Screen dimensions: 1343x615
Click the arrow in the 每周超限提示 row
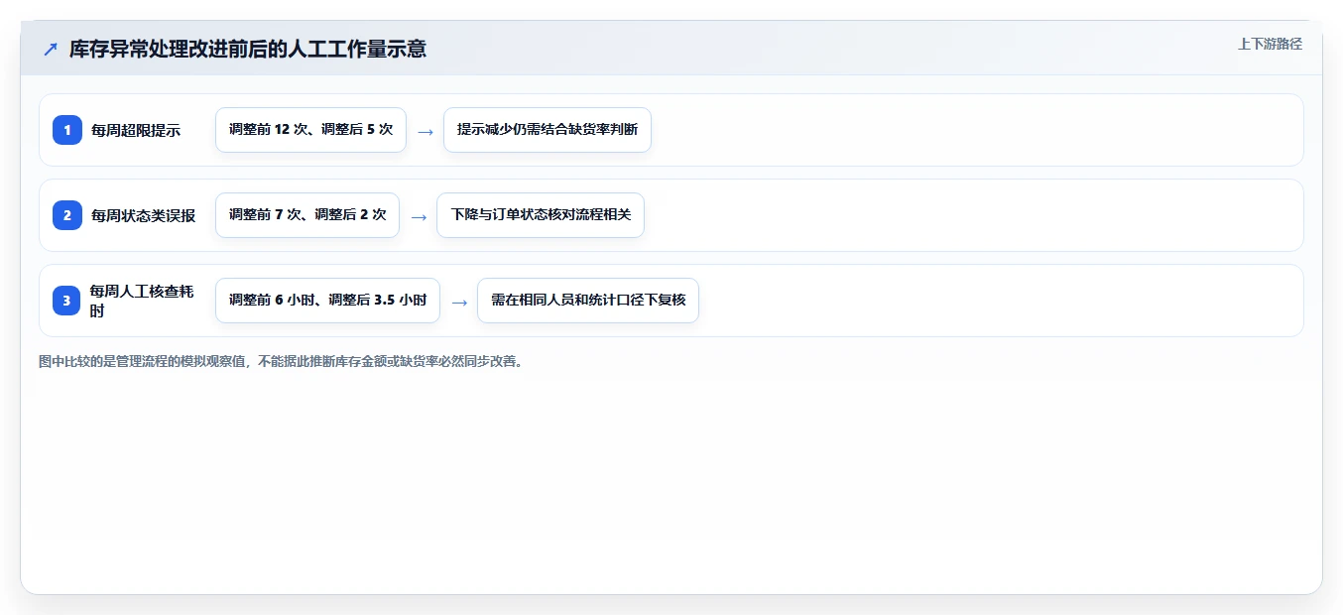[x=425, y=131]
